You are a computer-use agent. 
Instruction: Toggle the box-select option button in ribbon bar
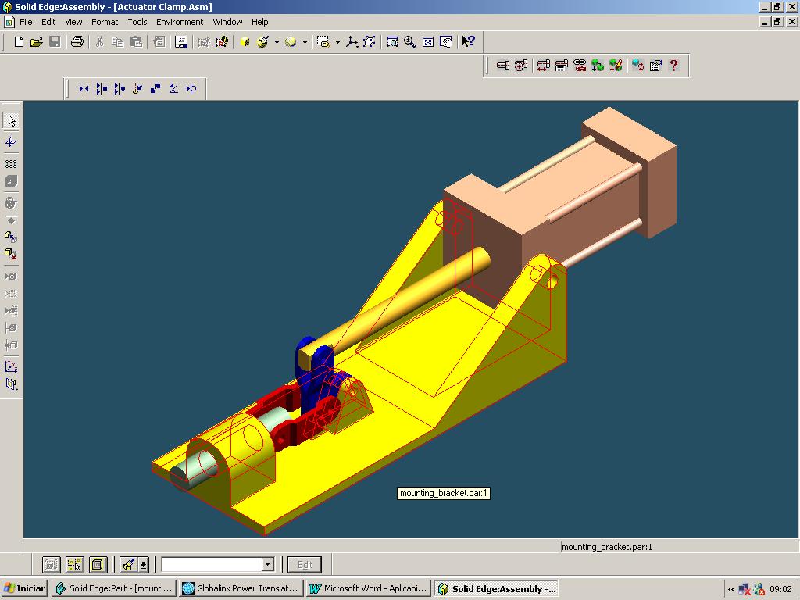pos(74,564)
